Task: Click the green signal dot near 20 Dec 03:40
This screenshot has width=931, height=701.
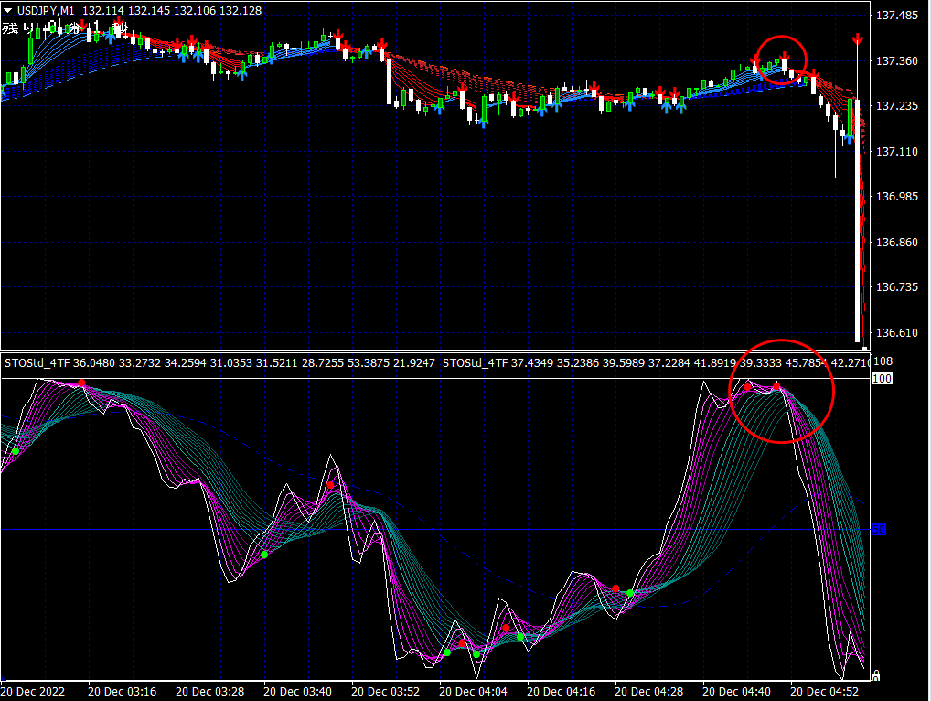Action: click(264, 555)
